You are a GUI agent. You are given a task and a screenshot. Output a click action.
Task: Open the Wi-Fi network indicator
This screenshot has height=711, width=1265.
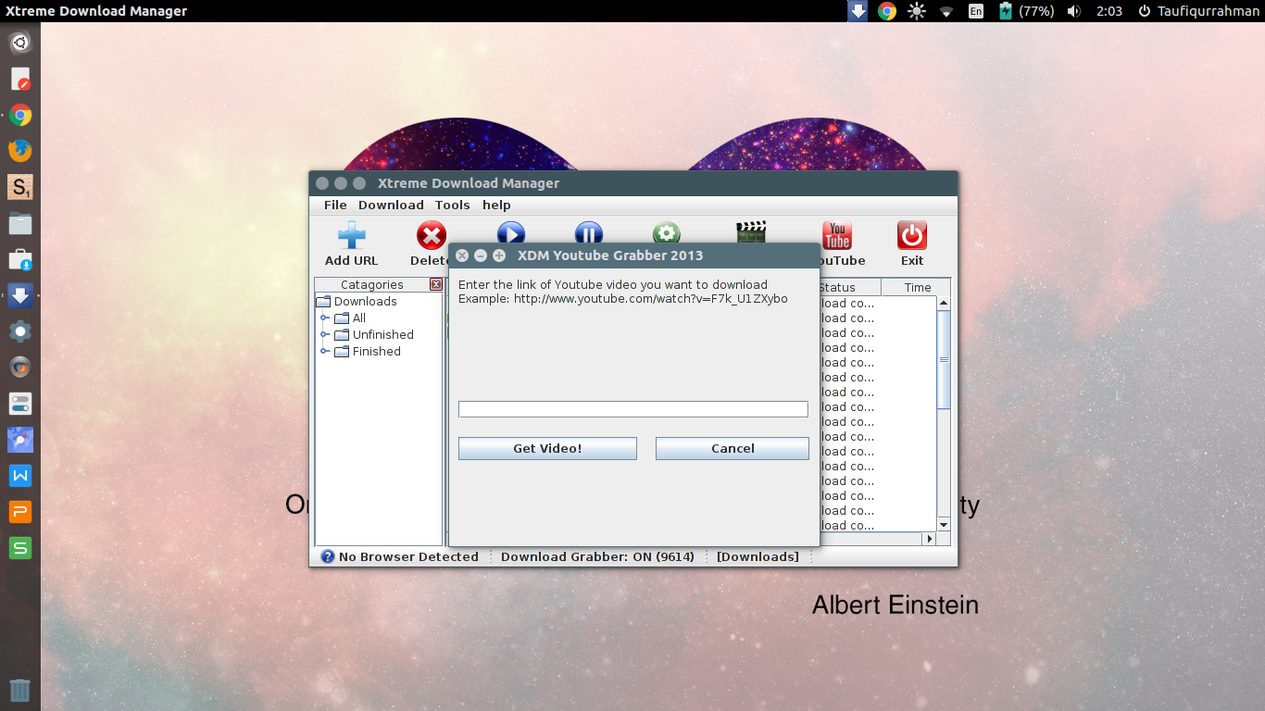coord(946,11)
